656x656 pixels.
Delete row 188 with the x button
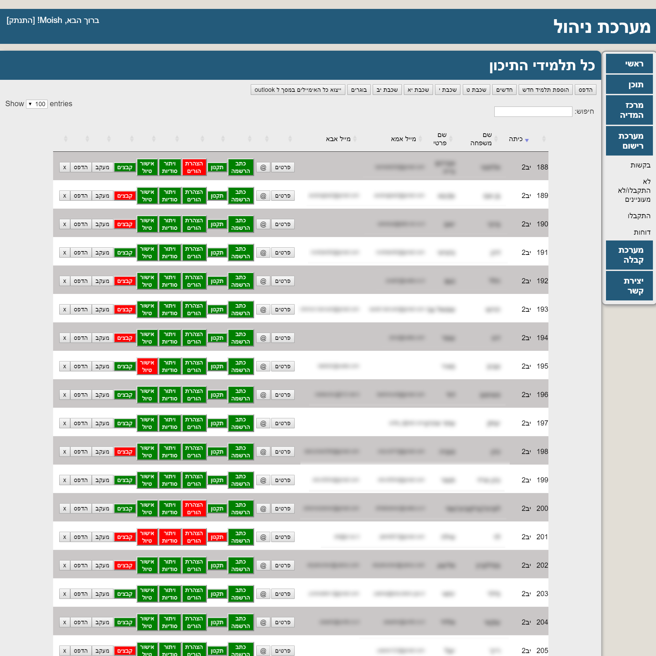click(x=64, y=167)
